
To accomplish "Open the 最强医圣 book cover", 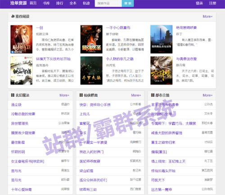I will click(x=91, y=39).
